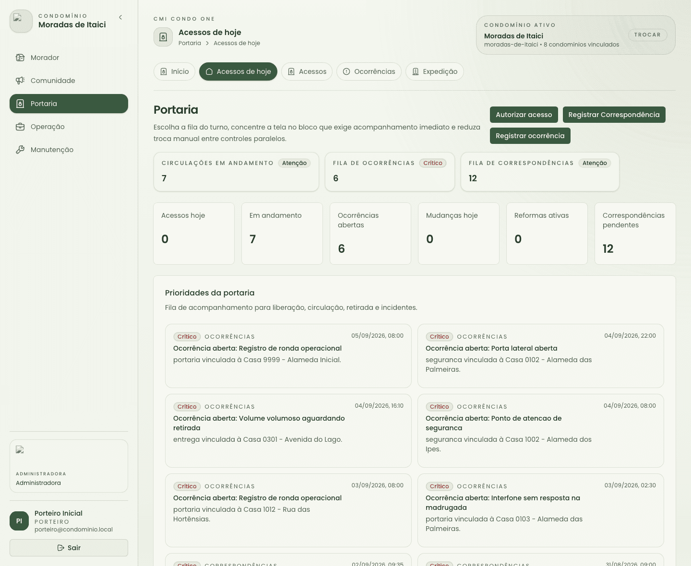The width and height of the screenshot is (691, 566).
Task: Open the Porta lateral aberta occurrence
Action: click(x=541, y=356)
